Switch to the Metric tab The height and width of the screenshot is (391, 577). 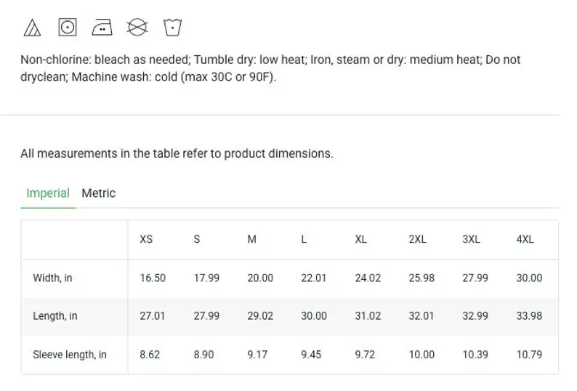coord(98,193)
